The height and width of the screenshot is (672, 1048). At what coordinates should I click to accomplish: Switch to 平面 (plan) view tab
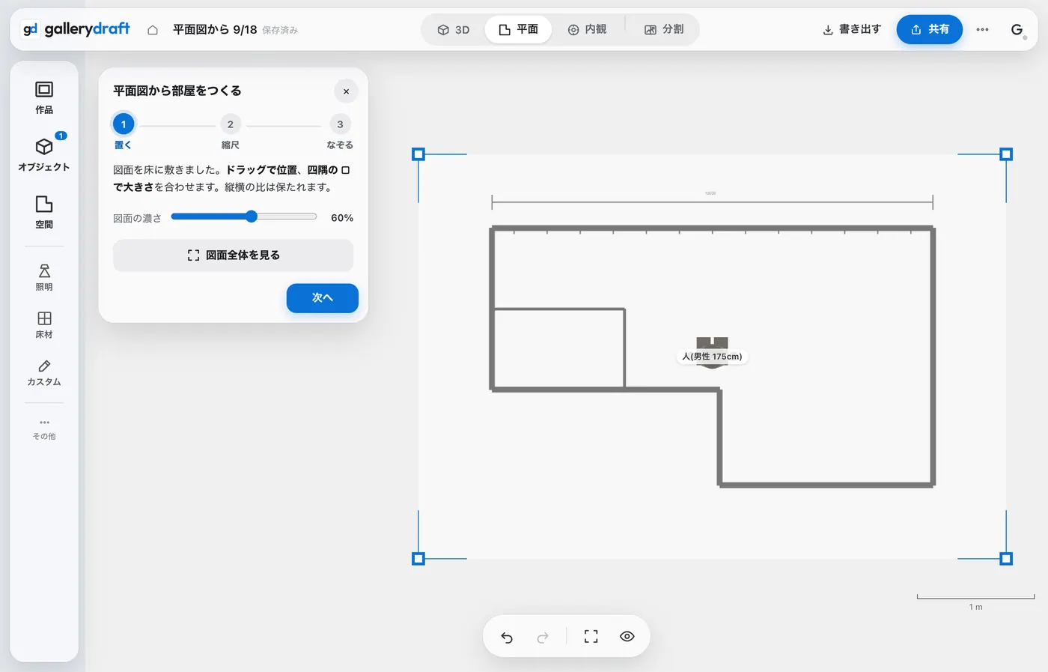tap(518, 29)
